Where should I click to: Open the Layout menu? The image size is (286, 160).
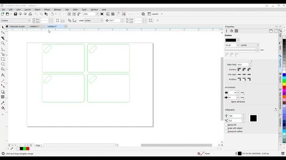coord(27,9)
